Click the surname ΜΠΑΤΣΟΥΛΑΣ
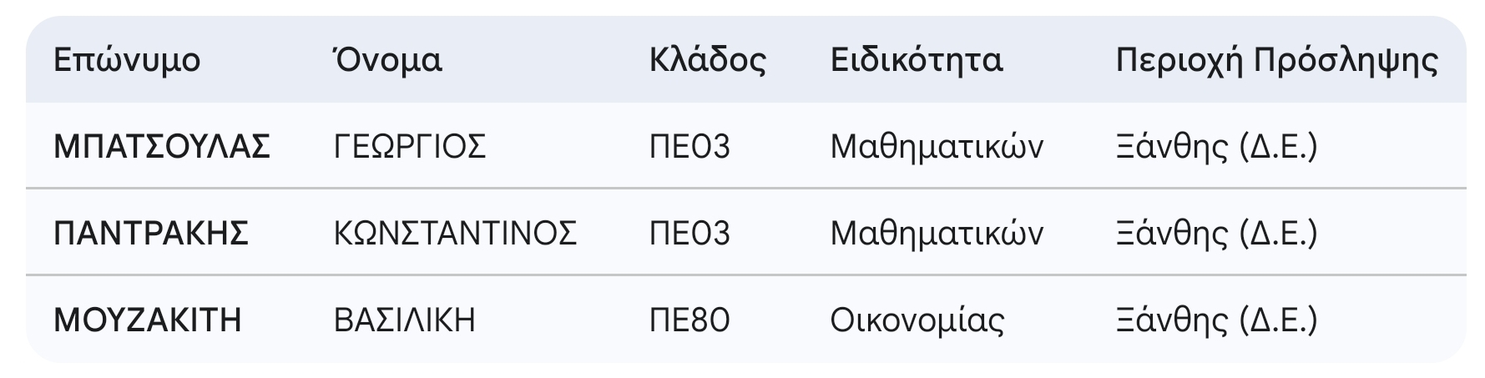The width and height of the screenshot is (1485, 378). coord(162,147)
